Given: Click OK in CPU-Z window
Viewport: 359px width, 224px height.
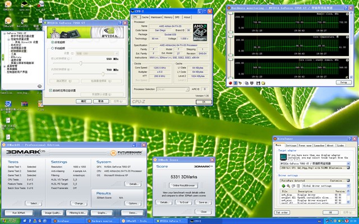Looking at the screenshot, I should coord(204,102).
